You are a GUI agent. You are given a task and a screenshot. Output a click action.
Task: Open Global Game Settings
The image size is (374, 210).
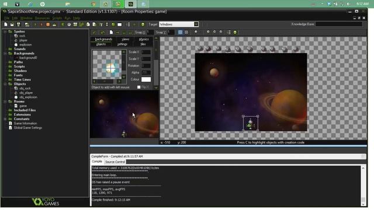pyautogui.click(x=28, y=128)
